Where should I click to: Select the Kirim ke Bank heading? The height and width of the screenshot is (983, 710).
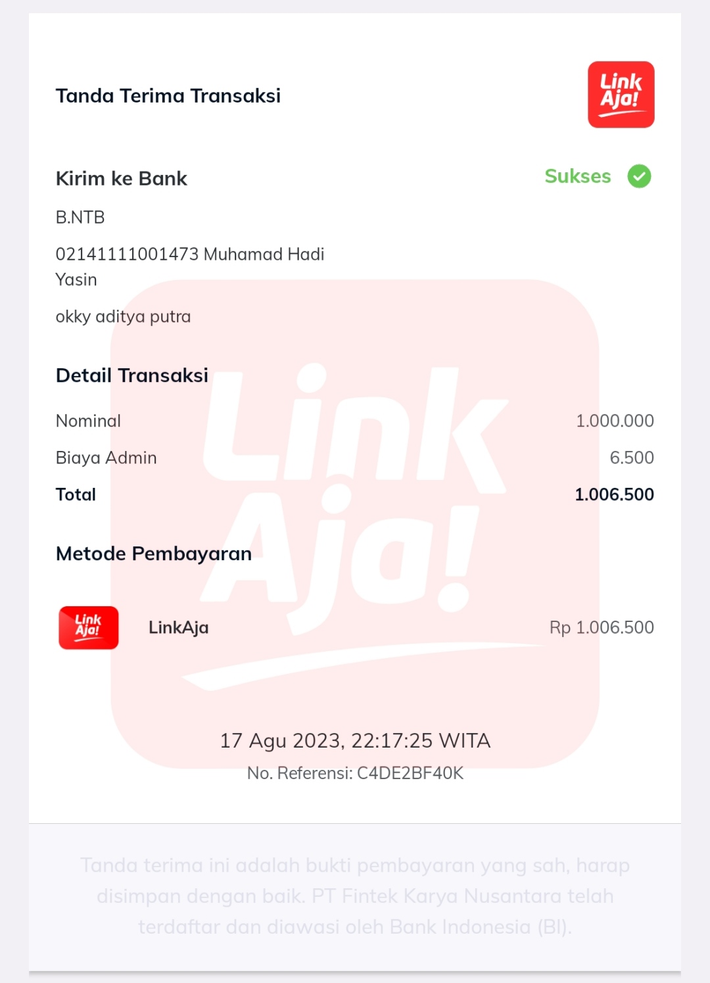click(x=122, y=179)
